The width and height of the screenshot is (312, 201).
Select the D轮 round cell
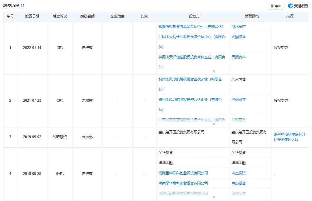pos(60,48)
